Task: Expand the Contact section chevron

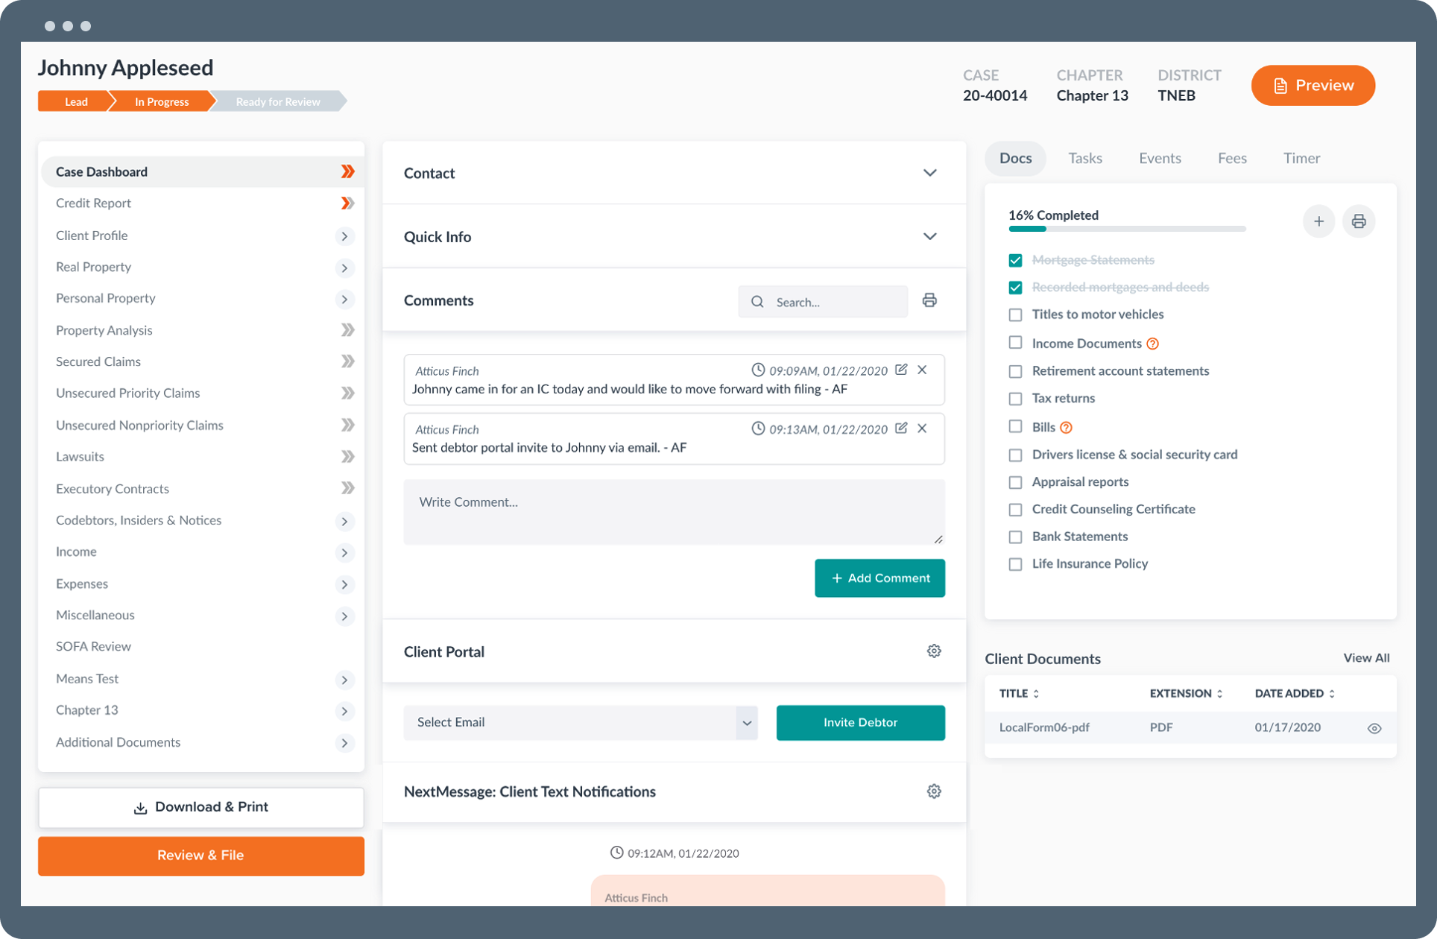Action: pos(929,173)
